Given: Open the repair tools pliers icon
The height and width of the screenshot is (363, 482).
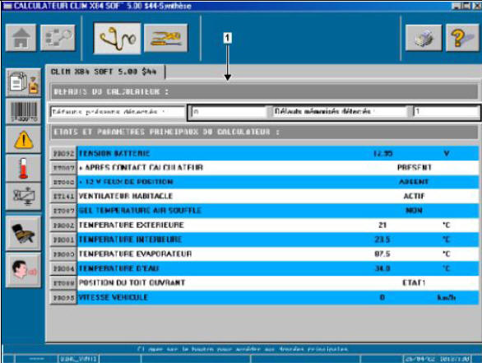Looking at the screenshot, I should (x=165, y=38).
